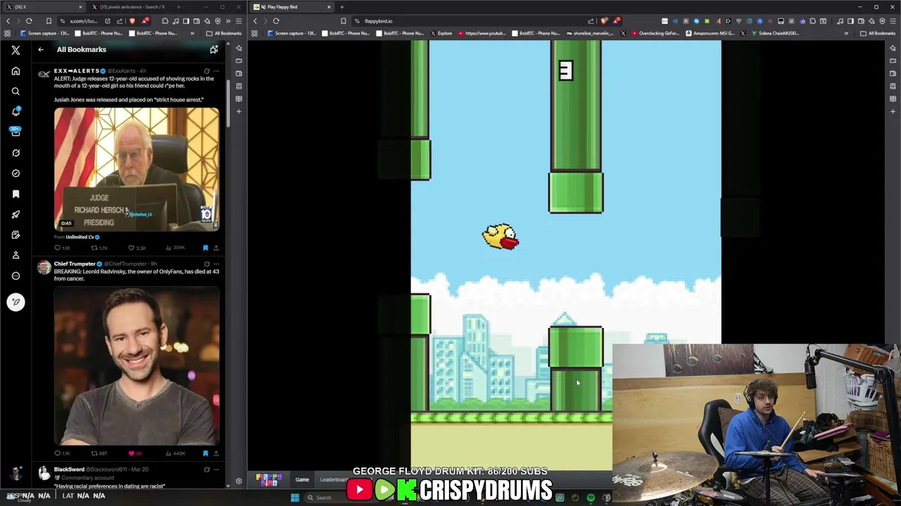The height and width of the screenshot is (506, 901).
Task: Open All Bookmarks folder in right window
Action: click(878, 33)
